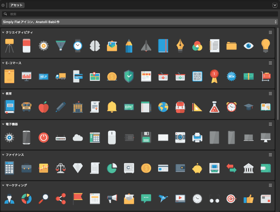Choose the red chemistry flask icon

pos(215,107)
